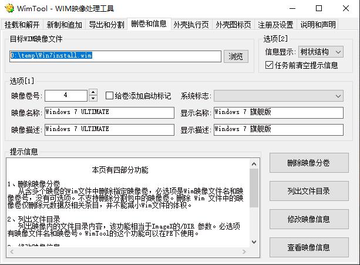Click the text line 2、列出文件目录
Screen dimensions: 360x265
point(33,219)
